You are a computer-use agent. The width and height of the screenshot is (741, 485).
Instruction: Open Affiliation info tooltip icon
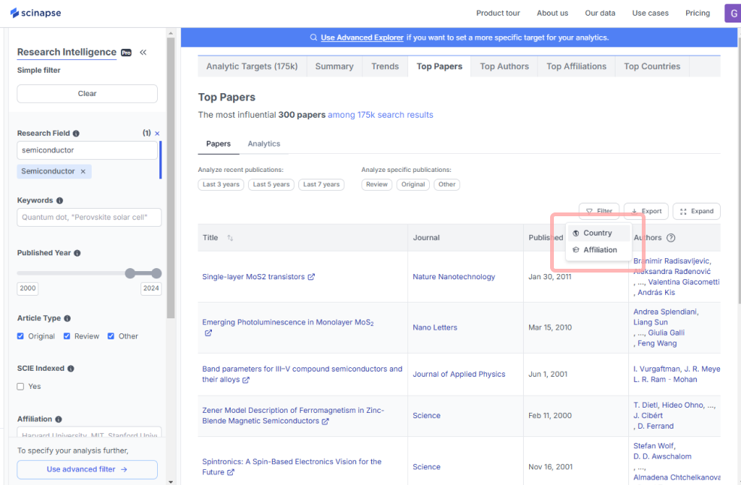tap(58, 420)
